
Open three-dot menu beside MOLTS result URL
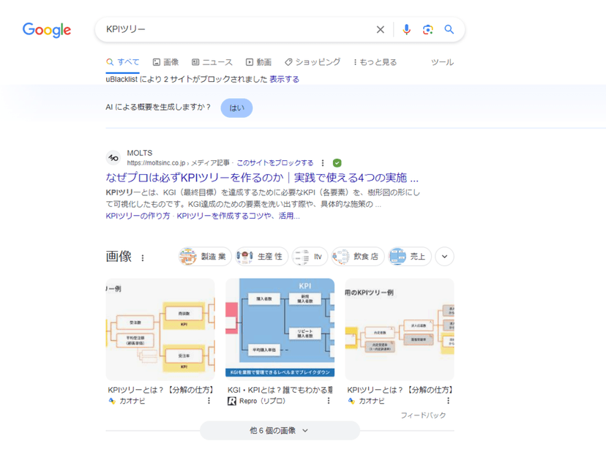point(323,163)
